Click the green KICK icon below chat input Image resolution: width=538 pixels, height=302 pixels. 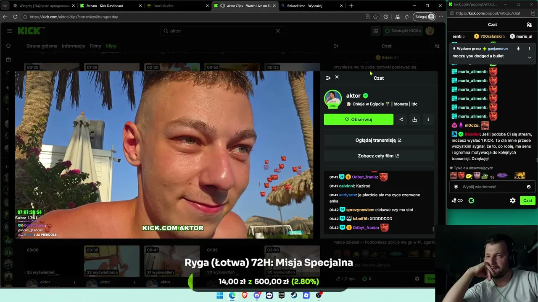point(471,200)
